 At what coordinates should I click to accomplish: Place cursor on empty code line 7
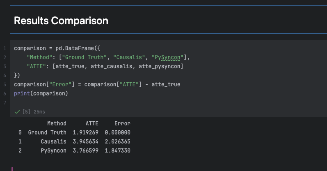pos(82,102)
